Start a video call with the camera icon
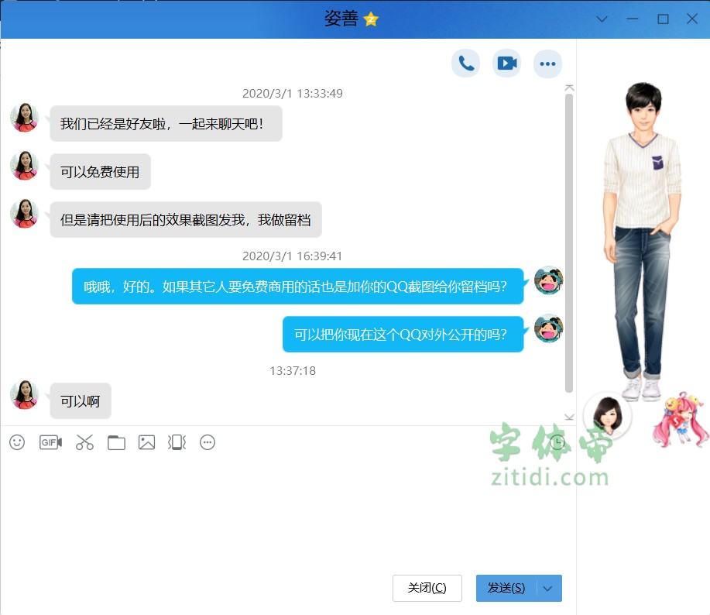Screen dimensions: 710x615 tap(506, 64)
